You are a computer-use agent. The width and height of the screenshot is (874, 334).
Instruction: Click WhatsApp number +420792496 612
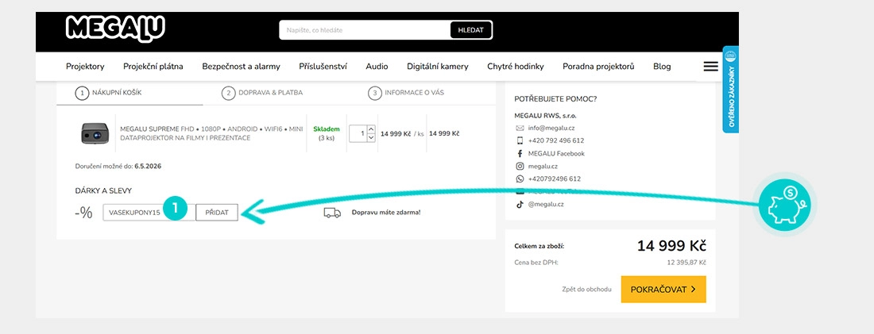554,179
